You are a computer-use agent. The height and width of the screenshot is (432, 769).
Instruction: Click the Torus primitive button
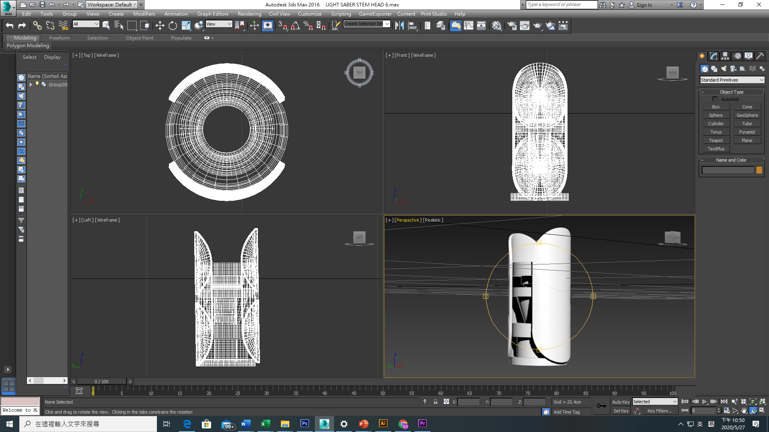click(716, 132)
